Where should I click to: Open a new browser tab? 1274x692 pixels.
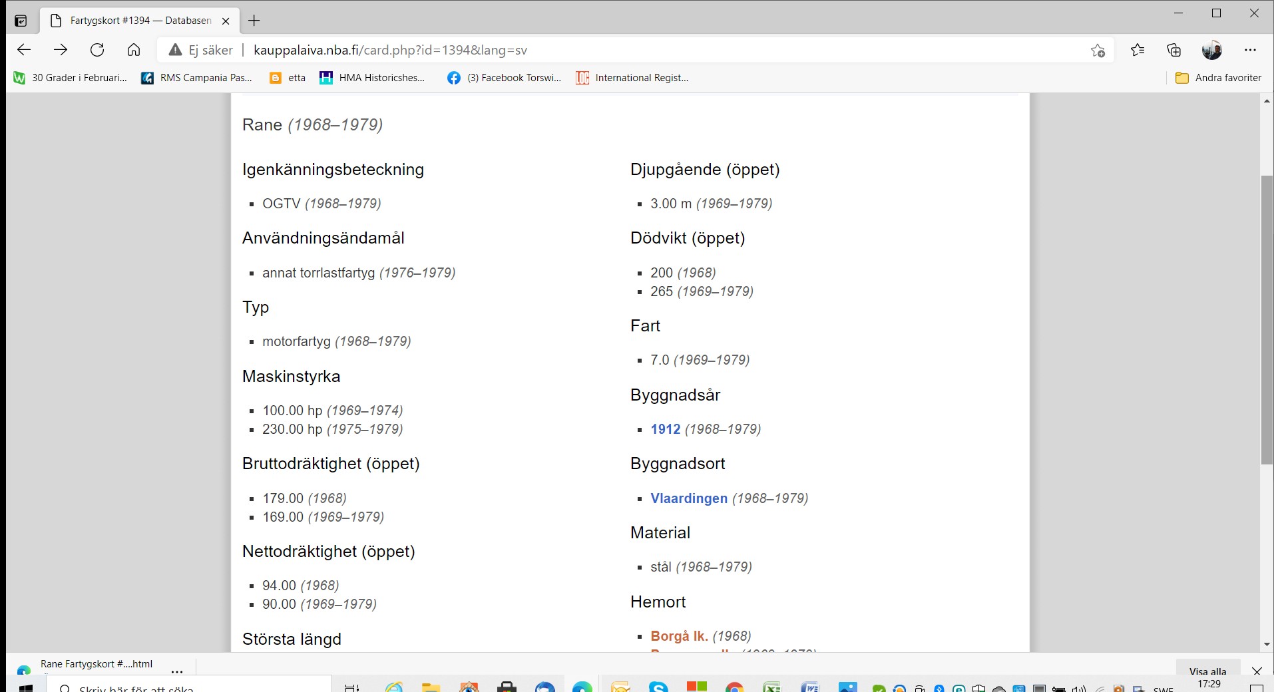pyautogui.click(x=254, y=21)
